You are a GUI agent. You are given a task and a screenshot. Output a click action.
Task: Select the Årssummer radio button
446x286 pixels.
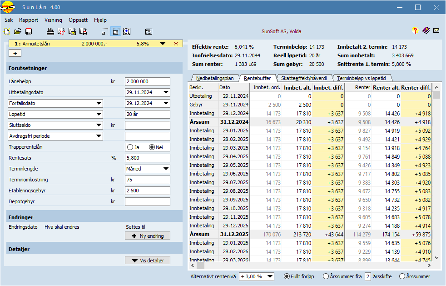[402, 276]
